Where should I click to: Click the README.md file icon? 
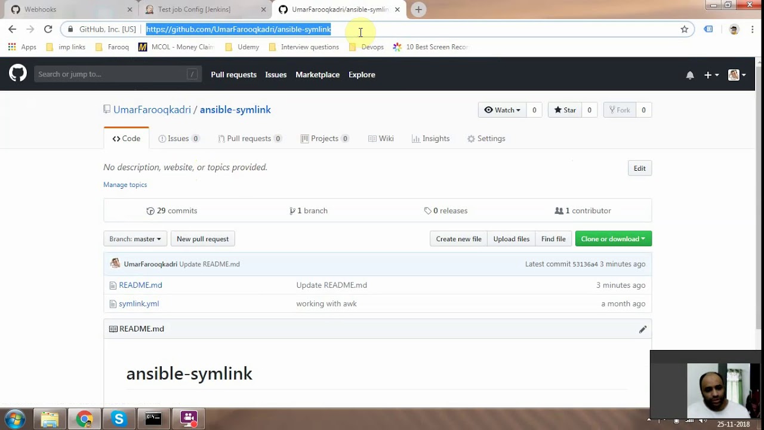click(113, 285)
